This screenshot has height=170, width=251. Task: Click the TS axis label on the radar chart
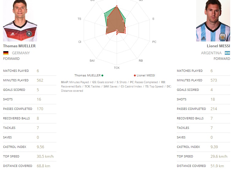tap(79, 19)
